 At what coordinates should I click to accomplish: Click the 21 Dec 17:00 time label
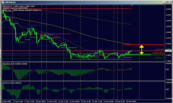[x=63, y=101]
